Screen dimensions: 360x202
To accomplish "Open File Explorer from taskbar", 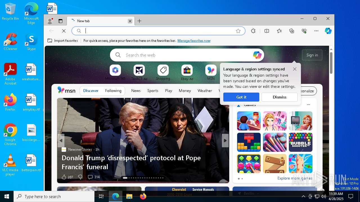I will click(x=129, y=196).
